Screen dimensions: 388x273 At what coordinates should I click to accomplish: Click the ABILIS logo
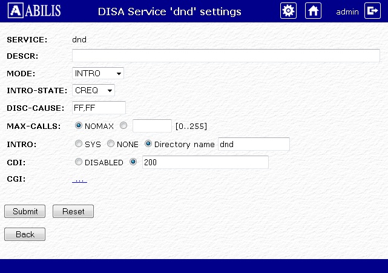34,10
